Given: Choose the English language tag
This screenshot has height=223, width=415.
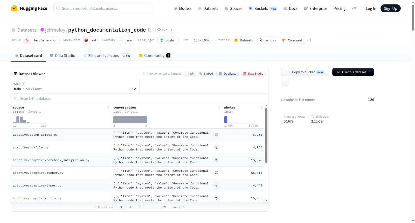Looking at the screenshot, I should point(168,40).
